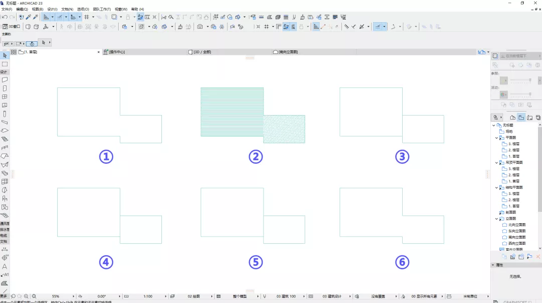Click the View Map icon in Navigator
The image size is (542, 303).
click(x=521, y=118)
